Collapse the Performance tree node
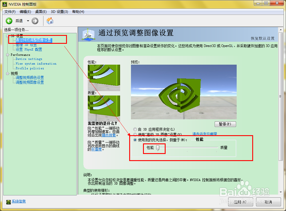The width and height of the screenshot is (286, 211). [7, 55]
